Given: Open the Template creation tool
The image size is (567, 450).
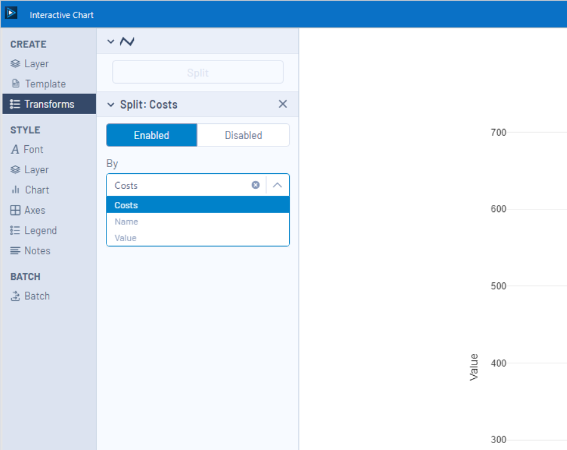Looking at the screenshot, I should (x=16, y=84).
